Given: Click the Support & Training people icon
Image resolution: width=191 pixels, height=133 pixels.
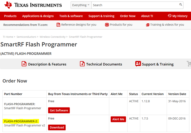Looking at the screenshot, I should click(x=138, y=64).
